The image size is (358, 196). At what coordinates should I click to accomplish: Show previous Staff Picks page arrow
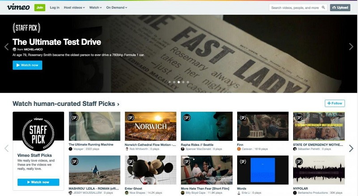click(6, 148)
